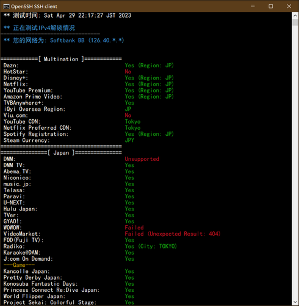
Task: Maximize the OpenSSH SSH client window
Action: point(271,6)
